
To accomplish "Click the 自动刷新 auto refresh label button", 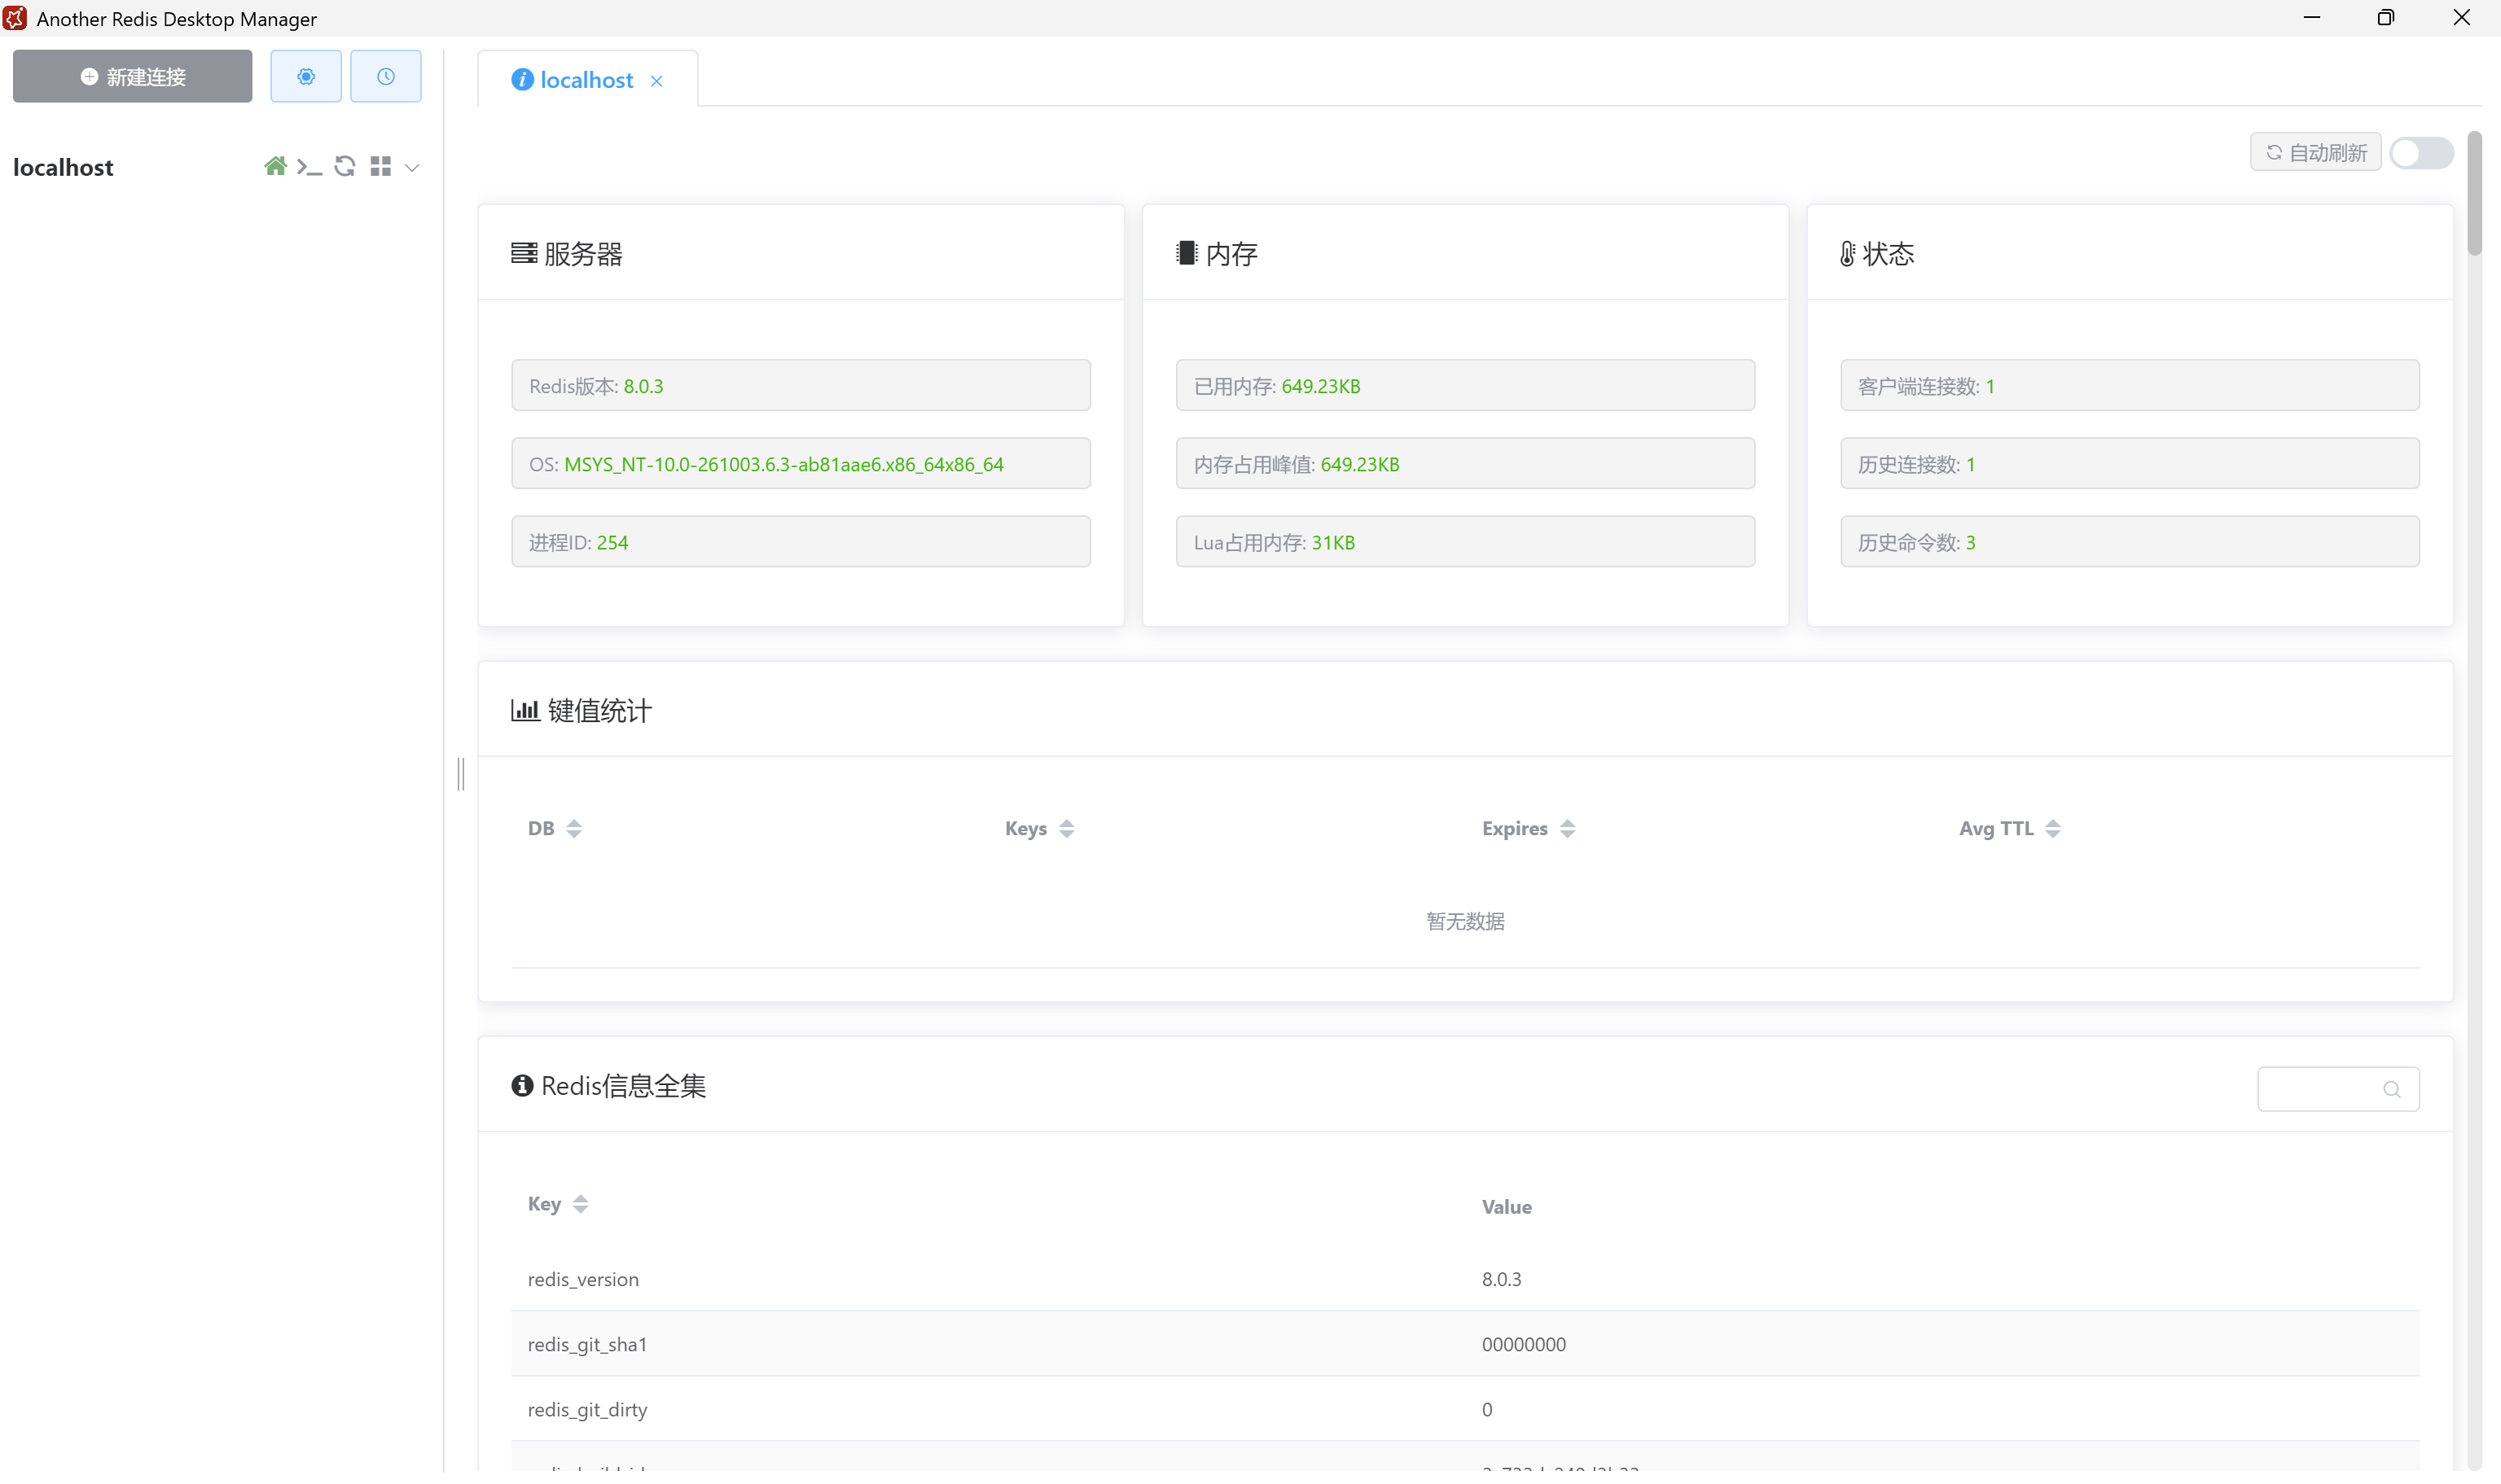I will click(x=2315, y=153).
